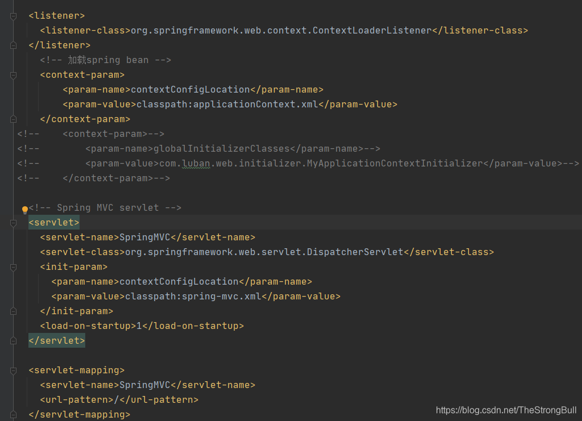Collapse the opening listener tag fold marker
582x421 pixels.
[x=14, y=16]
